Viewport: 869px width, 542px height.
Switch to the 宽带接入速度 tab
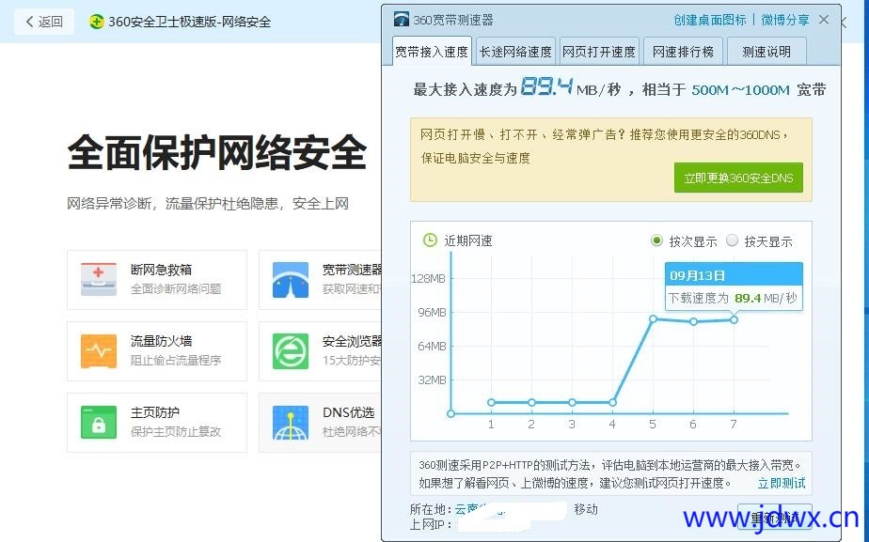click(432, 52)
